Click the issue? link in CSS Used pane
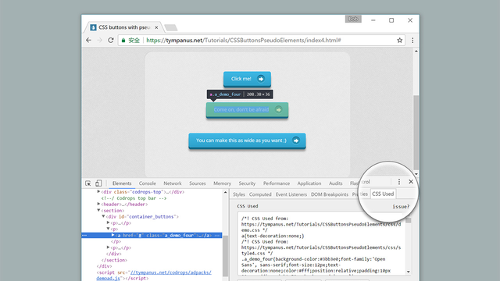This screenshot has height=281, width=500. 401,206
